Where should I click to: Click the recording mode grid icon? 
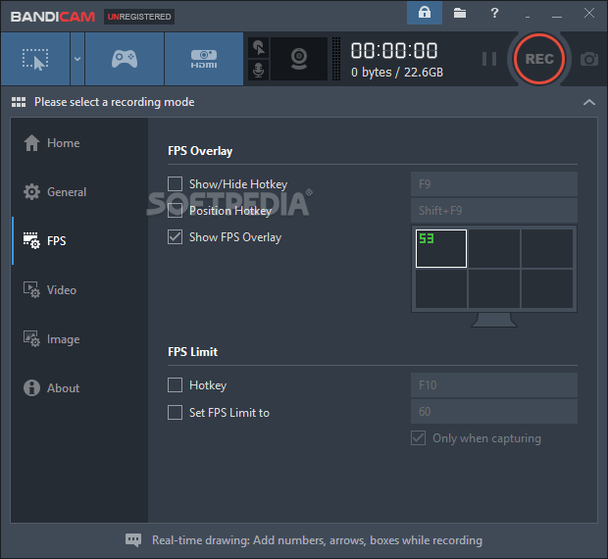19,102
